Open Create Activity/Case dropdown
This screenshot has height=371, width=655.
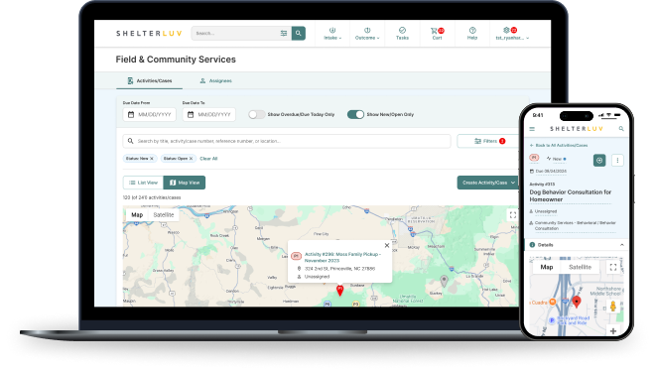(x=488, y=183)
